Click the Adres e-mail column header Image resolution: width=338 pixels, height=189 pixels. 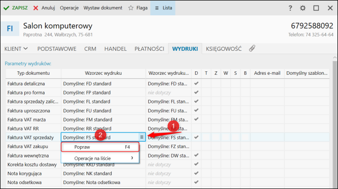[267, 73]
